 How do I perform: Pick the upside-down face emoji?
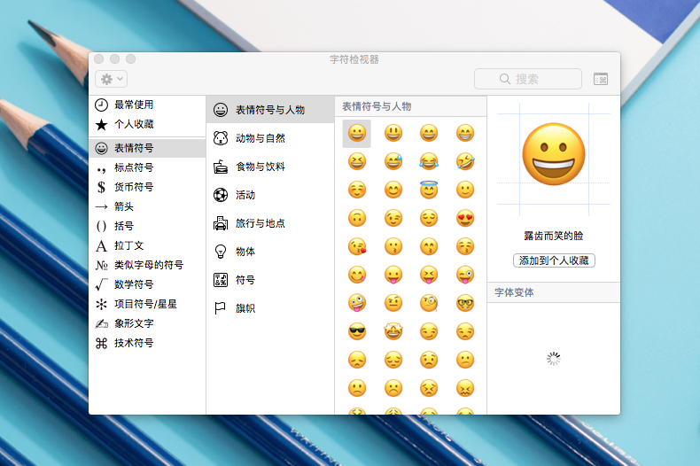point(357,218)
